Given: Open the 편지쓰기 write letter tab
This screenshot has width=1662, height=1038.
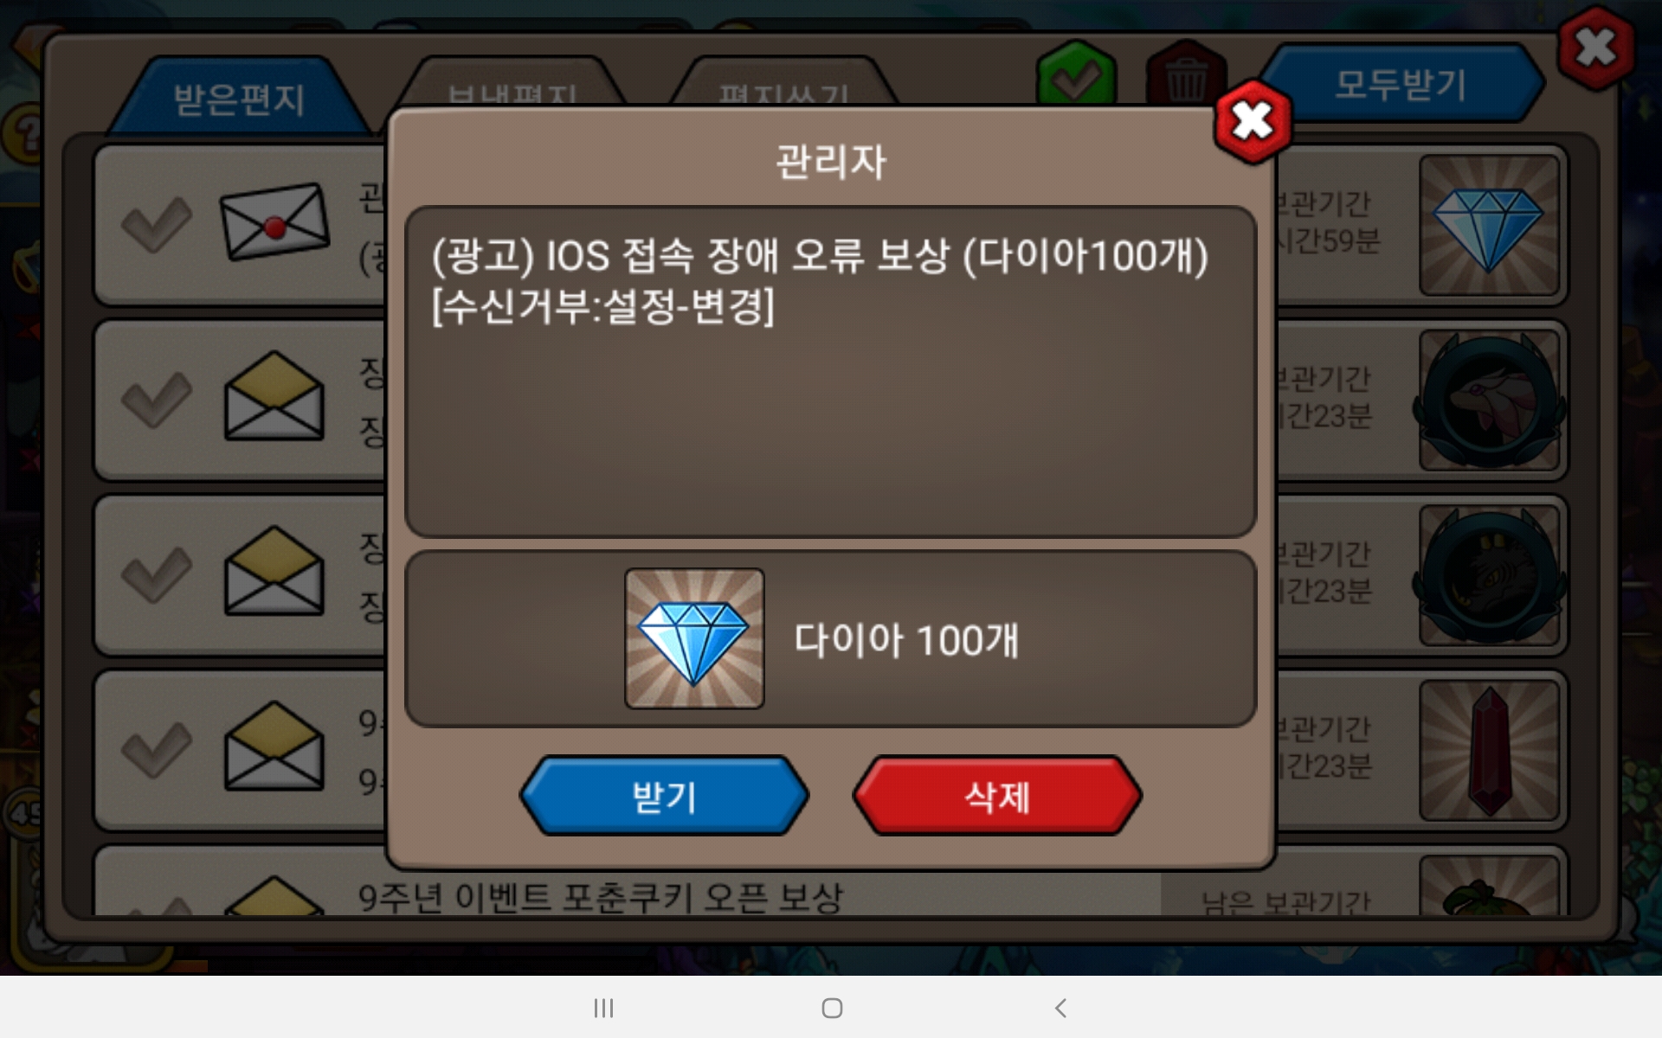Looking at the screenshot, I should tap(783, 86).
